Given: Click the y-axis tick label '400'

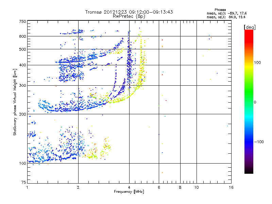Looking at the screenshot, I should 22,65.
